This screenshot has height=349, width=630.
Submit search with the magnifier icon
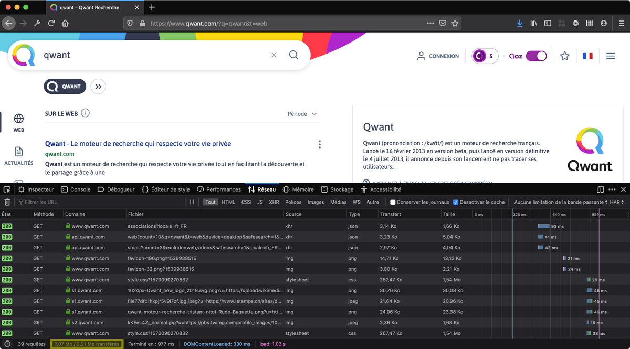tap(293, 55)
